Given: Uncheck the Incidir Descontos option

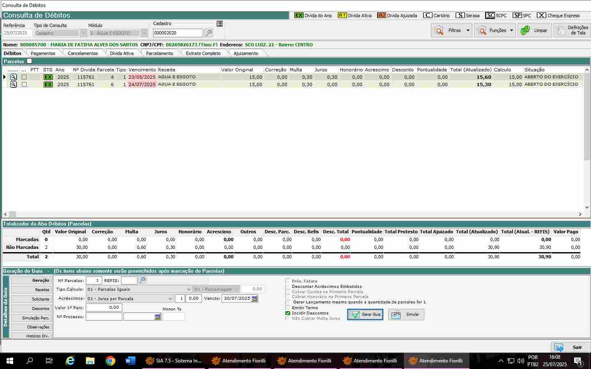Looking at the screenshot, I should coord(288,313).
